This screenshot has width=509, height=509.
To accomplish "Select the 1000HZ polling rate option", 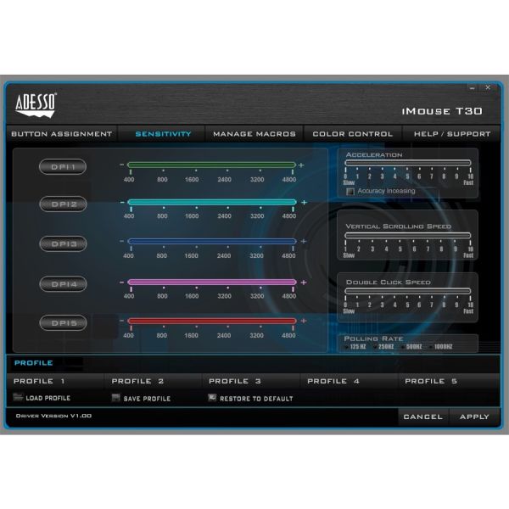I will [x=430, y=346].
